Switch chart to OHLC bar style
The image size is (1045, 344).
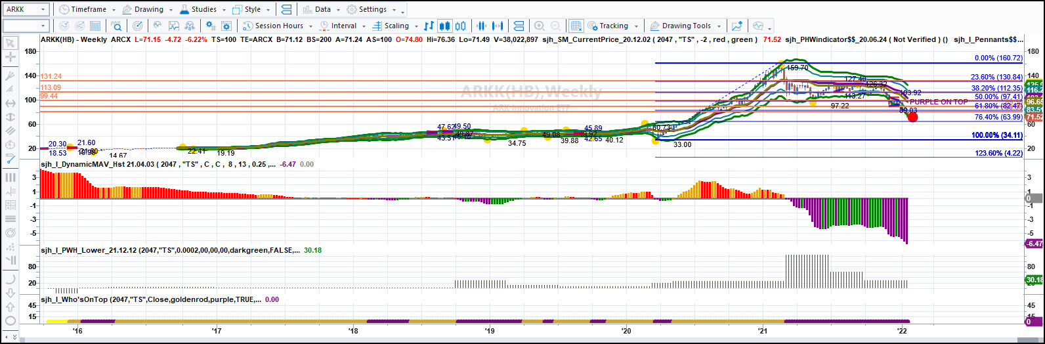coord(429,26)
